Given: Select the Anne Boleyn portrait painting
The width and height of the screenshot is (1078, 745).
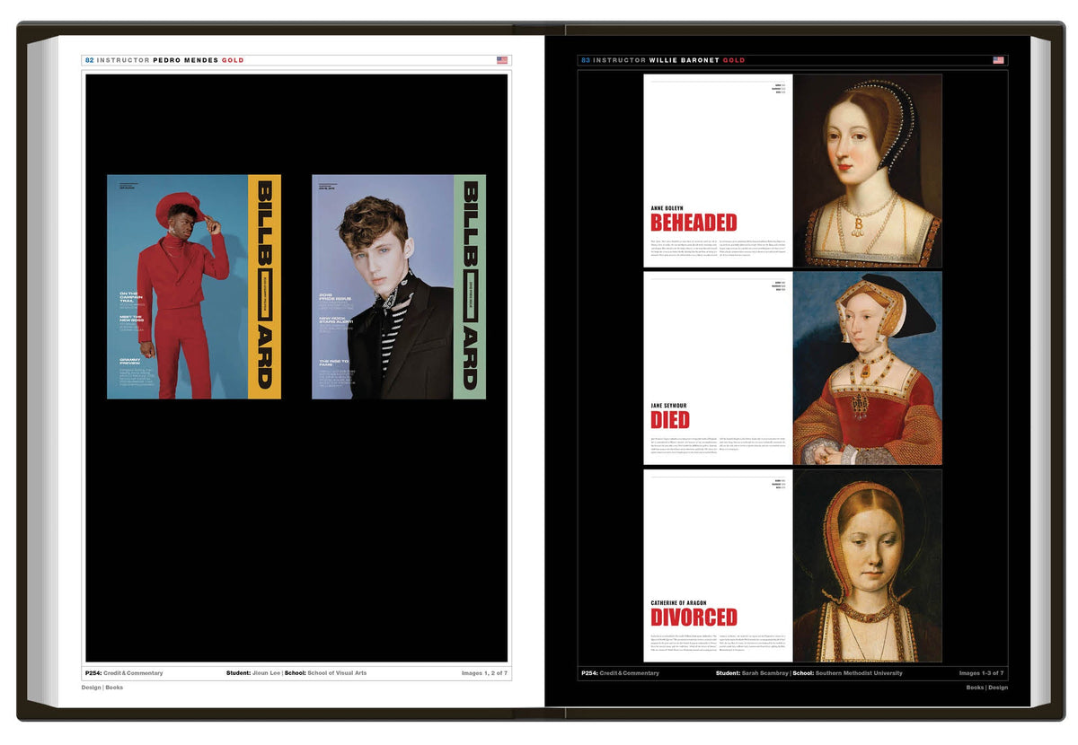Looking at the screenshot, I should click(867, 171).
